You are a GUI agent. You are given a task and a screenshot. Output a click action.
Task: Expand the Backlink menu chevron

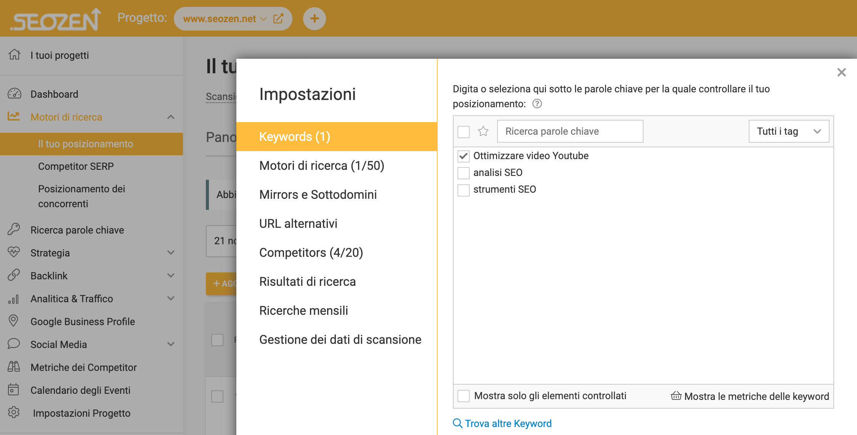[x=171, y=275]
